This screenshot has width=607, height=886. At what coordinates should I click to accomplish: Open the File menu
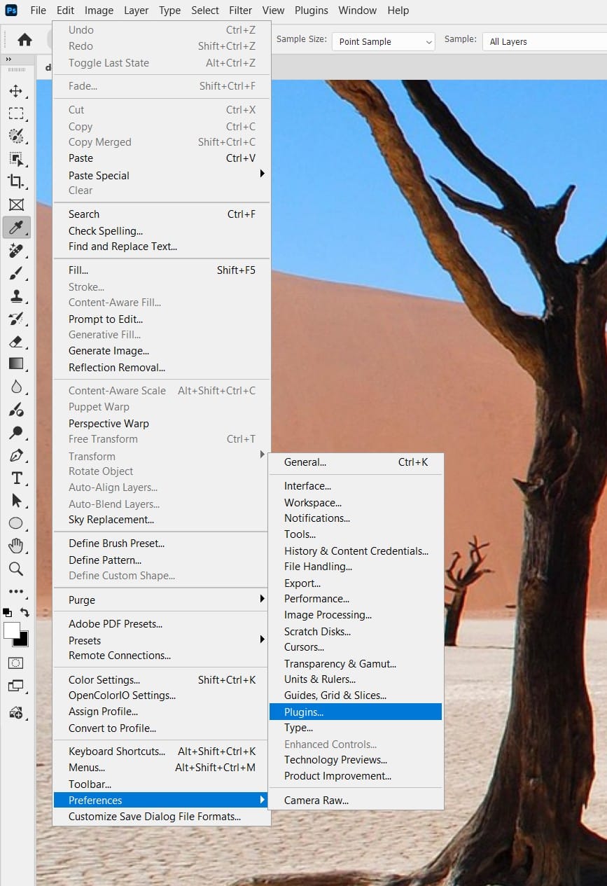point(38,11)
